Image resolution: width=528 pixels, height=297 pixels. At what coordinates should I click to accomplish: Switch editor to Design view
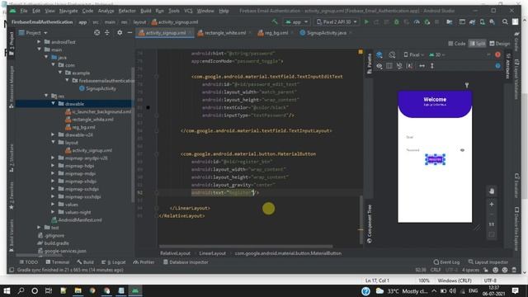(x=500, y=44)
